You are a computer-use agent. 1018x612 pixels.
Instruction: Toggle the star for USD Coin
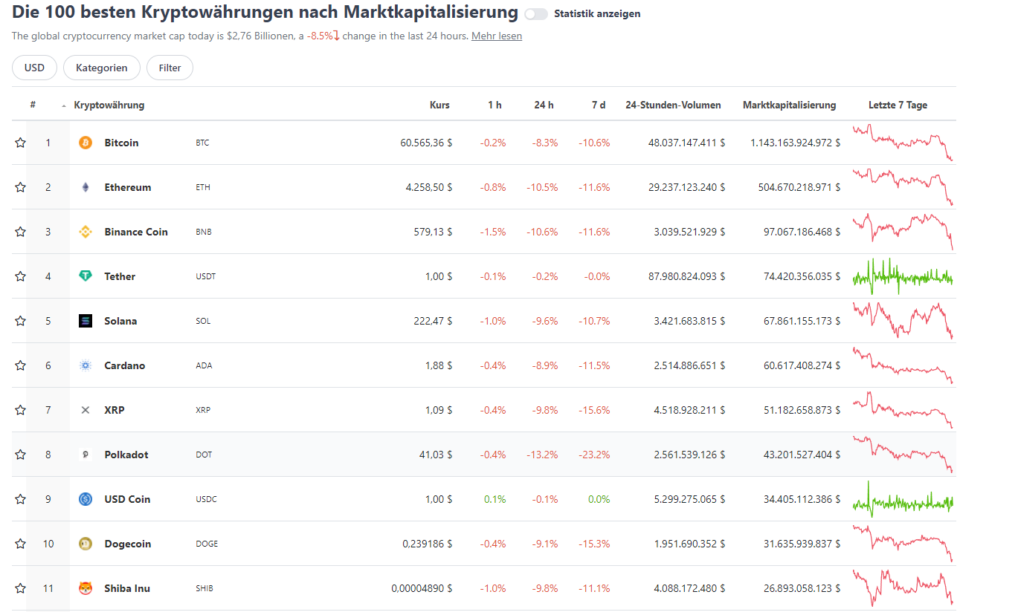(20, 499)
